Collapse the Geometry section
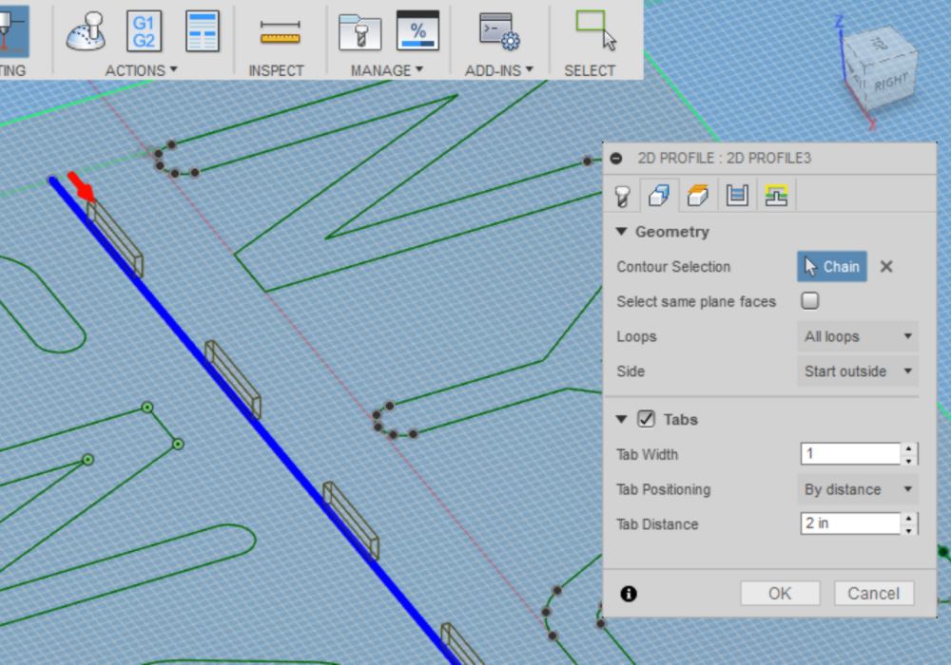The width and height of the screenshot is (951, 665). coord(621,232)
